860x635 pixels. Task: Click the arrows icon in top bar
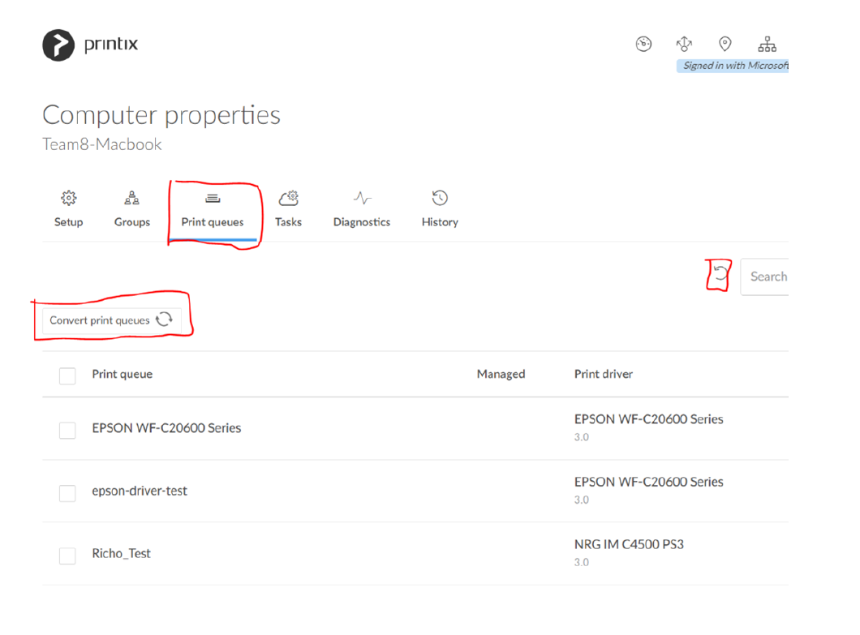click(684, 45)
